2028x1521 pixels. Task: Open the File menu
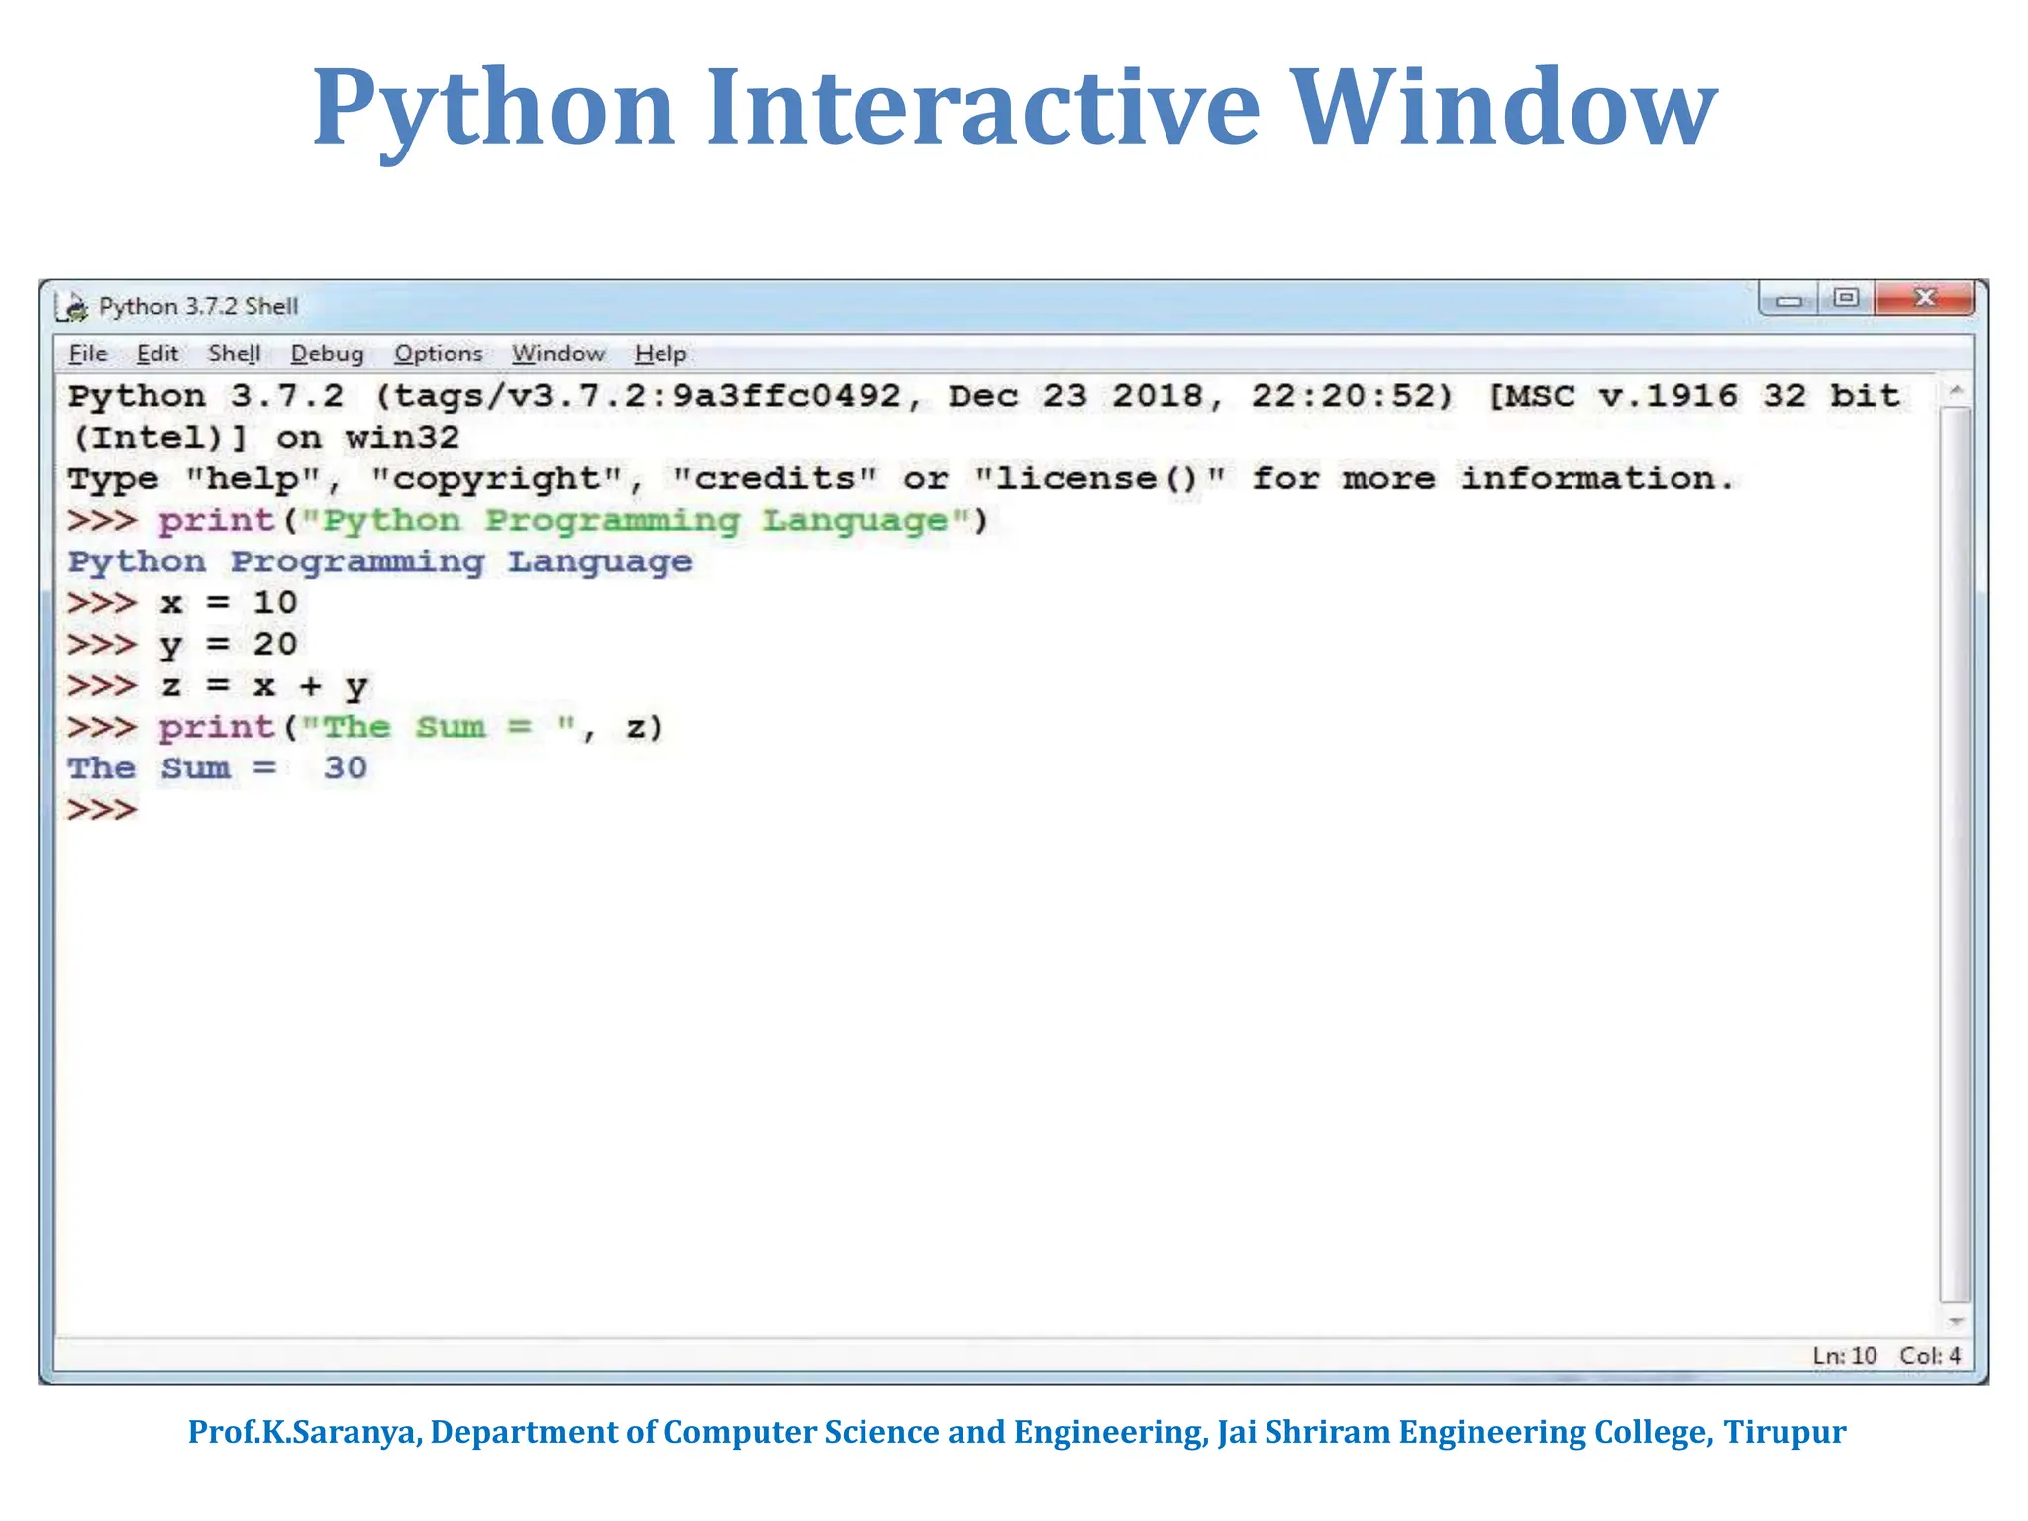(x=88, y=354)
